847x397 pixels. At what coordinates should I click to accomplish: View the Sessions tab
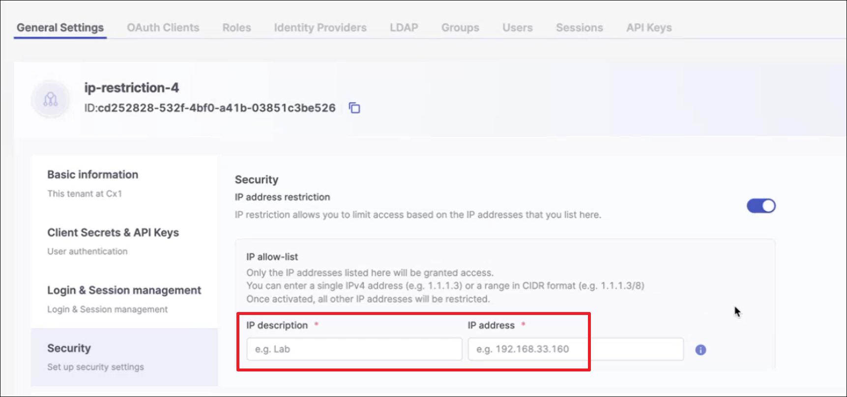coord(579,28)
